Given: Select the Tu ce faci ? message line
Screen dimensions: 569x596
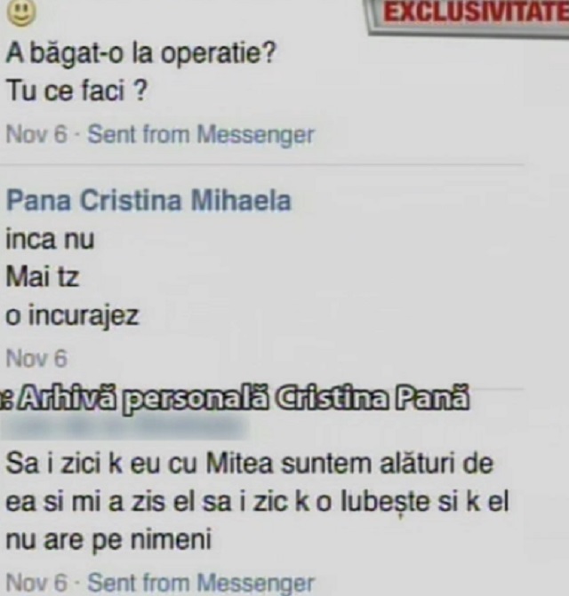Looking at the screenshot, I should click(76, 91).
